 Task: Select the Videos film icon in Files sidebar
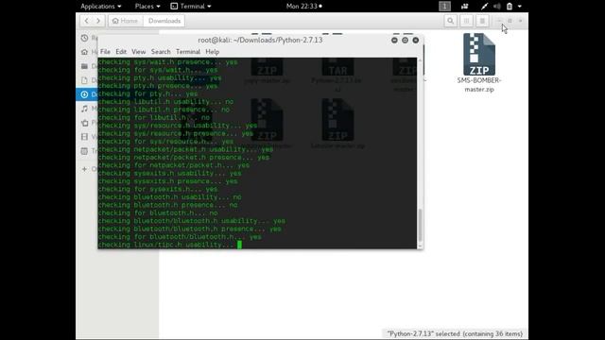pyautogui.click(x=84, y=137)
